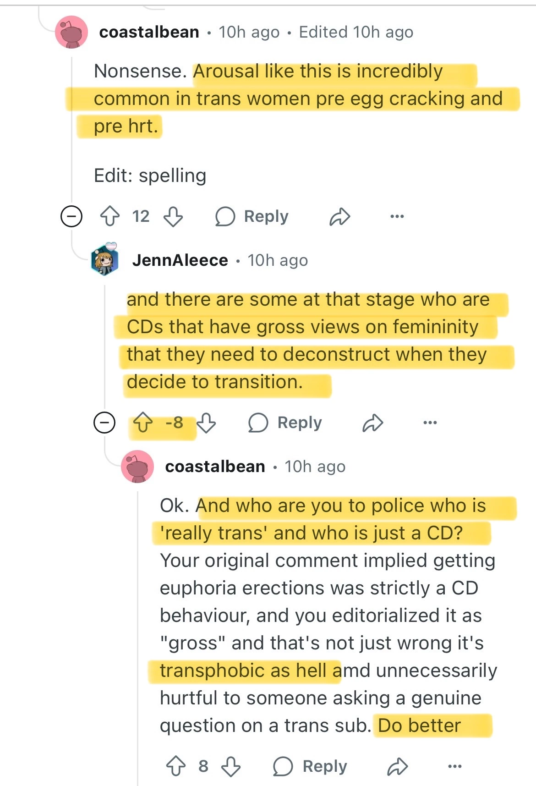
Task: Downvote coastalbean's comment with 12 points
Action: 173,216
